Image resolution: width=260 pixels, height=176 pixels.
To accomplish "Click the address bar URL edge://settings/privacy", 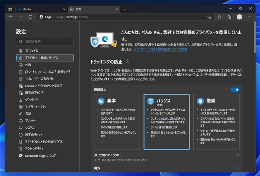I will pyautogui.click(x=73, y=17).
